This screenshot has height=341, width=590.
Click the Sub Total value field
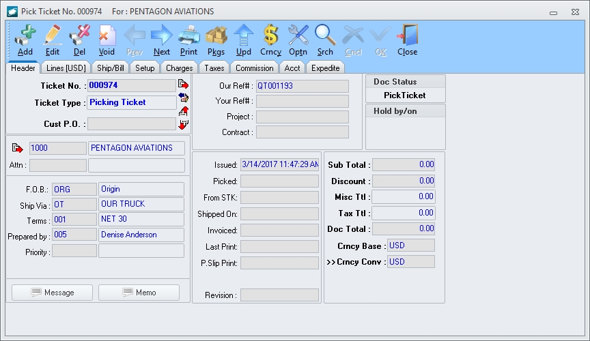404,164
